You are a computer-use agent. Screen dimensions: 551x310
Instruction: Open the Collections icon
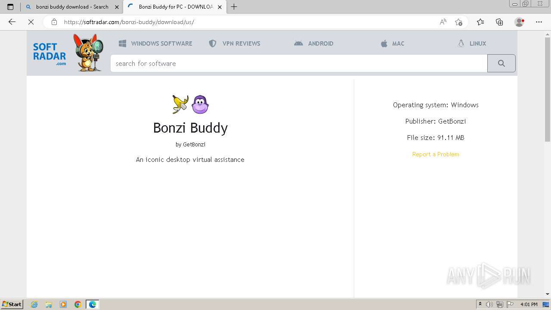click(x=499, y=22)
